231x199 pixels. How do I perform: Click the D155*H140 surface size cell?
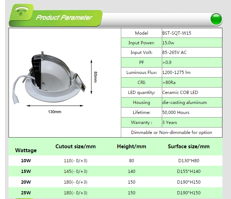coord(189,171)
